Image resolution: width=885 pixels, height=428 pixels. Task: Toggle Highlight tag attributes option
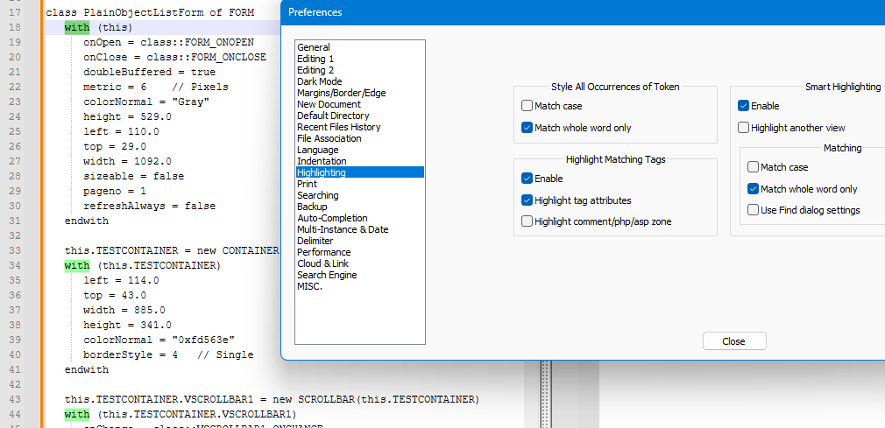pos(527,200)
